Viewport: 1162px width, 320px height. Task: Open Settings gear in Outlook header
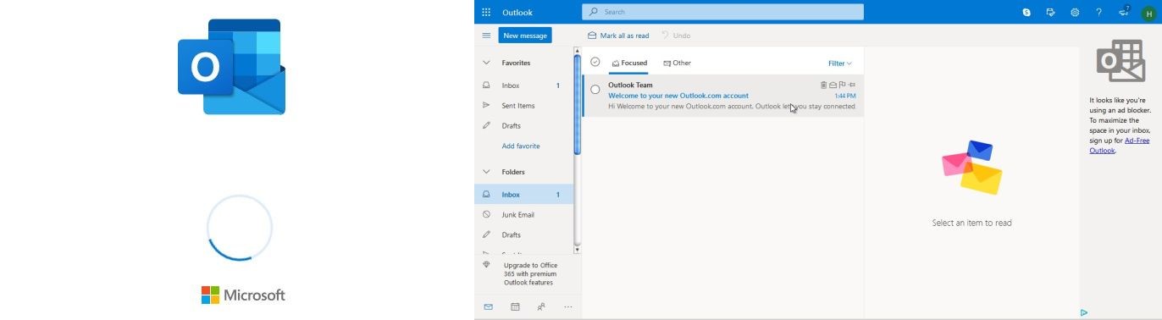1075,12
